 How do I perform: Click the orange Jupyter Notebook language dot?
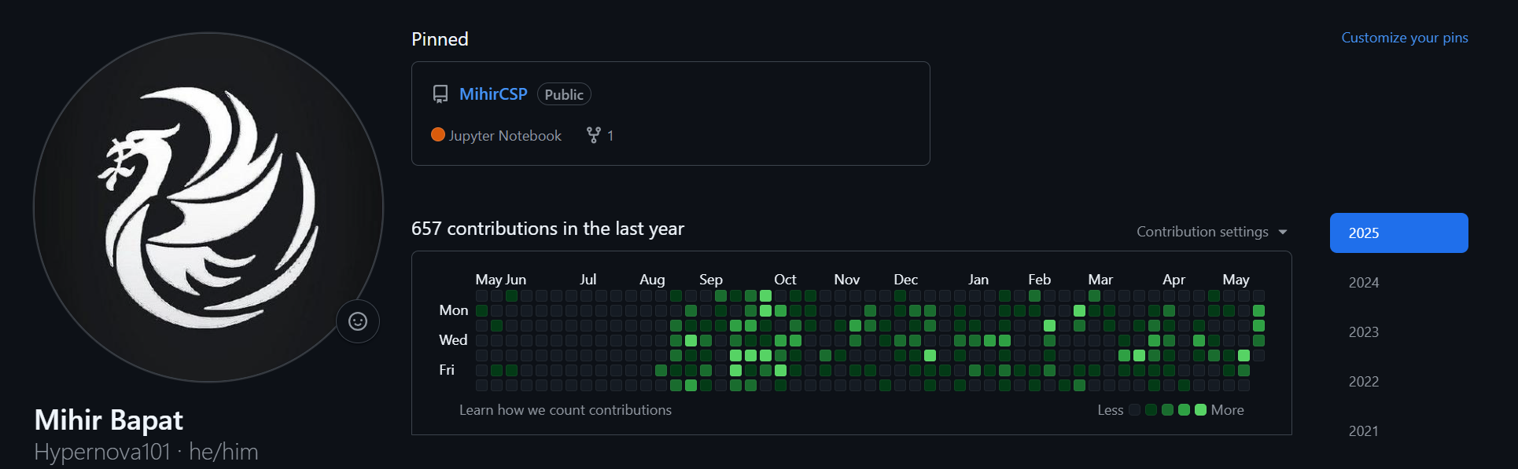coord(438,134)
